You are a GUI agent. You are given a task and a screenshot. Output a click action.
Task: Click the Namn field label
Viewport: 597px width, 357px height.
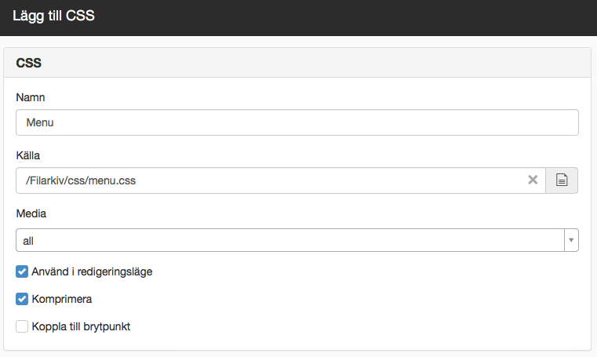point(31,97)
